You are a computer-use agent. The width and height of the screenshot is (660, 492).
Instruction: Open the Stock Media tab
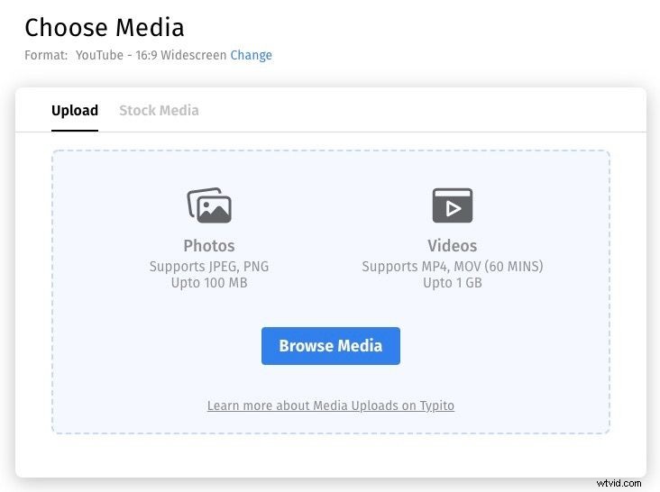(x=159, y=111)
